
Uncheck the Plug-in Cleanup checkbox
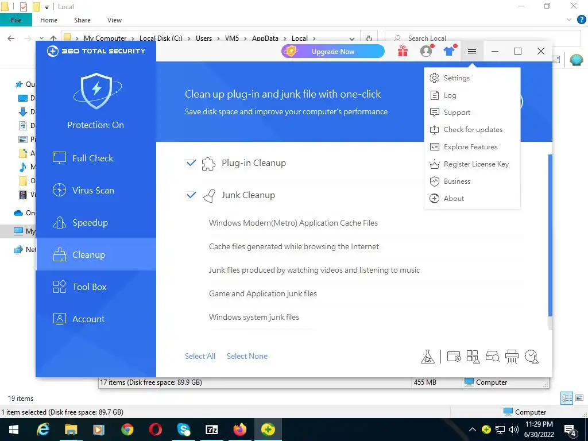191,163
